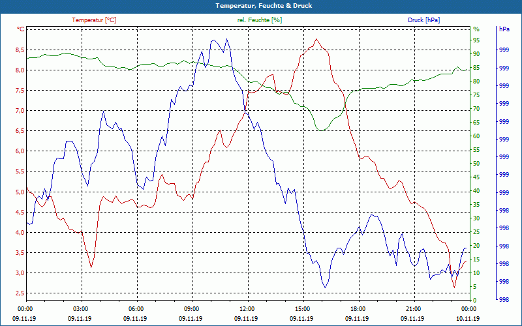The width and height of the screenshot is (522, 326).
Task: Click humidity axis value 55
Action: pyautogui.click(x=476, y=150)
